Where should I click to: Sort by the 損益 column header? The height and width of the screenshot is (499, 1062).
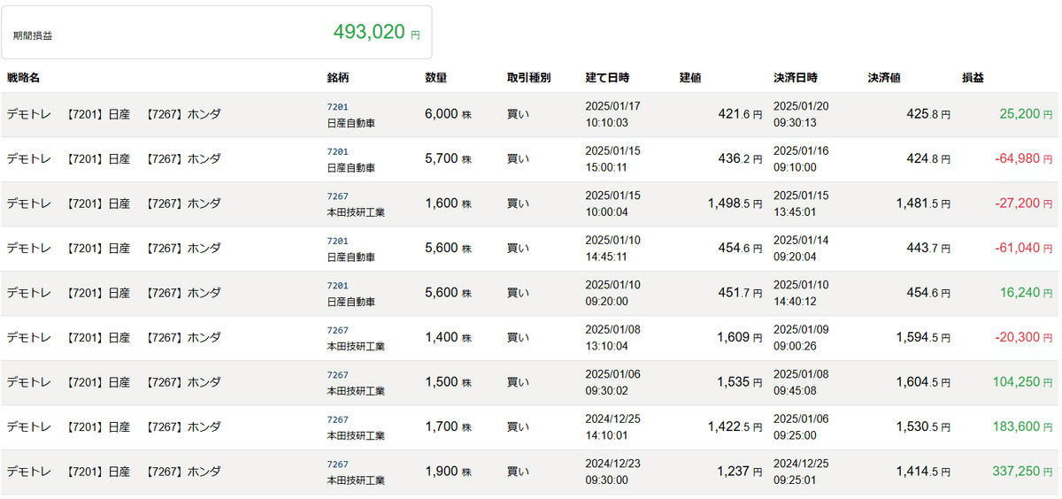[x=973, y=78]
